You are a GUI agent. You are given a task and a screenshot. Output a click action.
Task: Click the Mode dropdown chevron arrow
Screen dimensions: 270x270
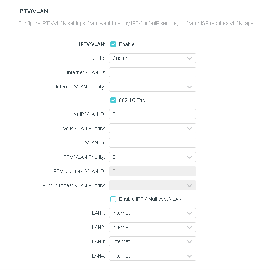pos(189,58)
